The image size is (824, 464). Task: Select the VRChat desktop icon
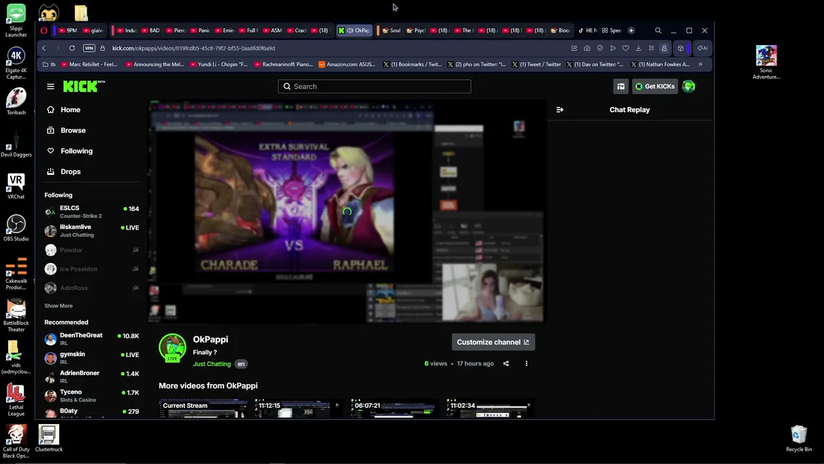coord(16,186)
